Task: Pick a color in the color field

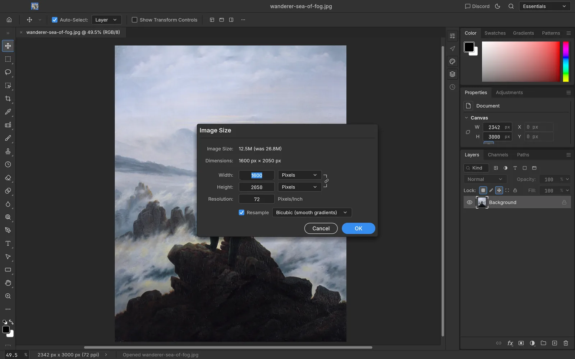Action: click(521, 61)
